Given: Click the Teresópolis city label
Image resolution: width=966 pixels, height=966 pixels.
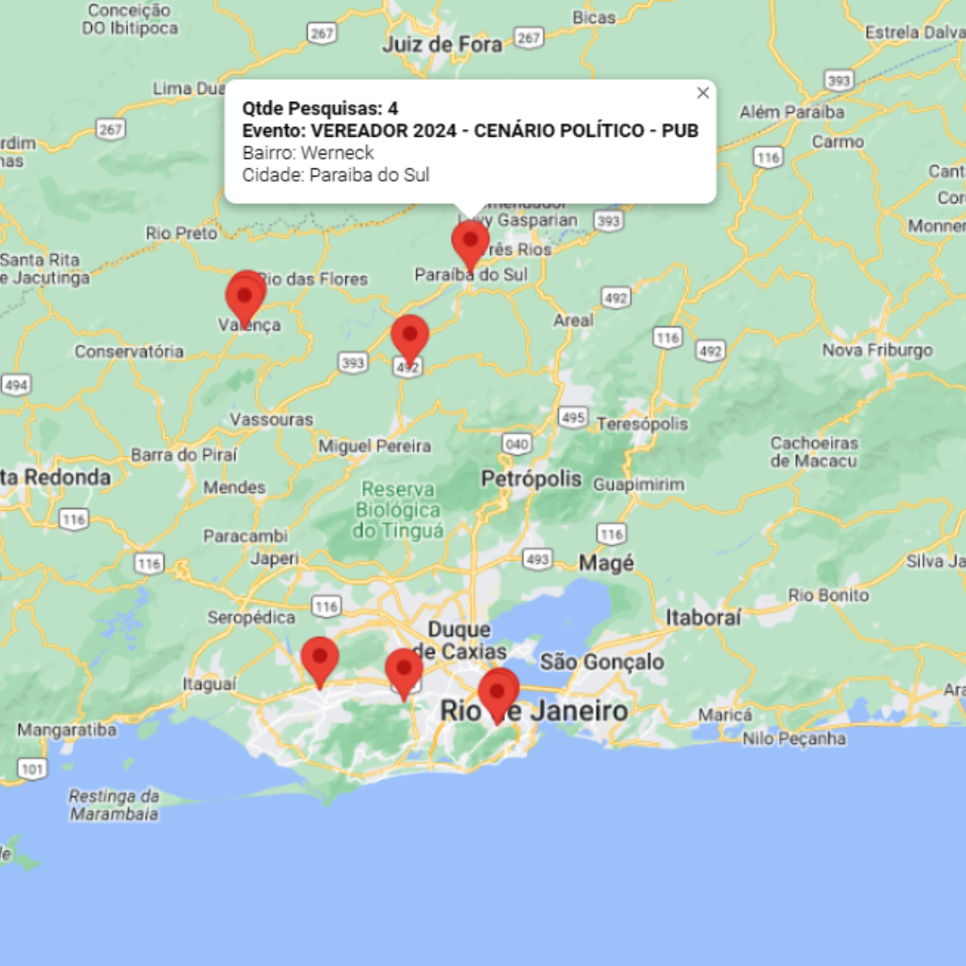Looking at the screenshot, I should (641, 423).
